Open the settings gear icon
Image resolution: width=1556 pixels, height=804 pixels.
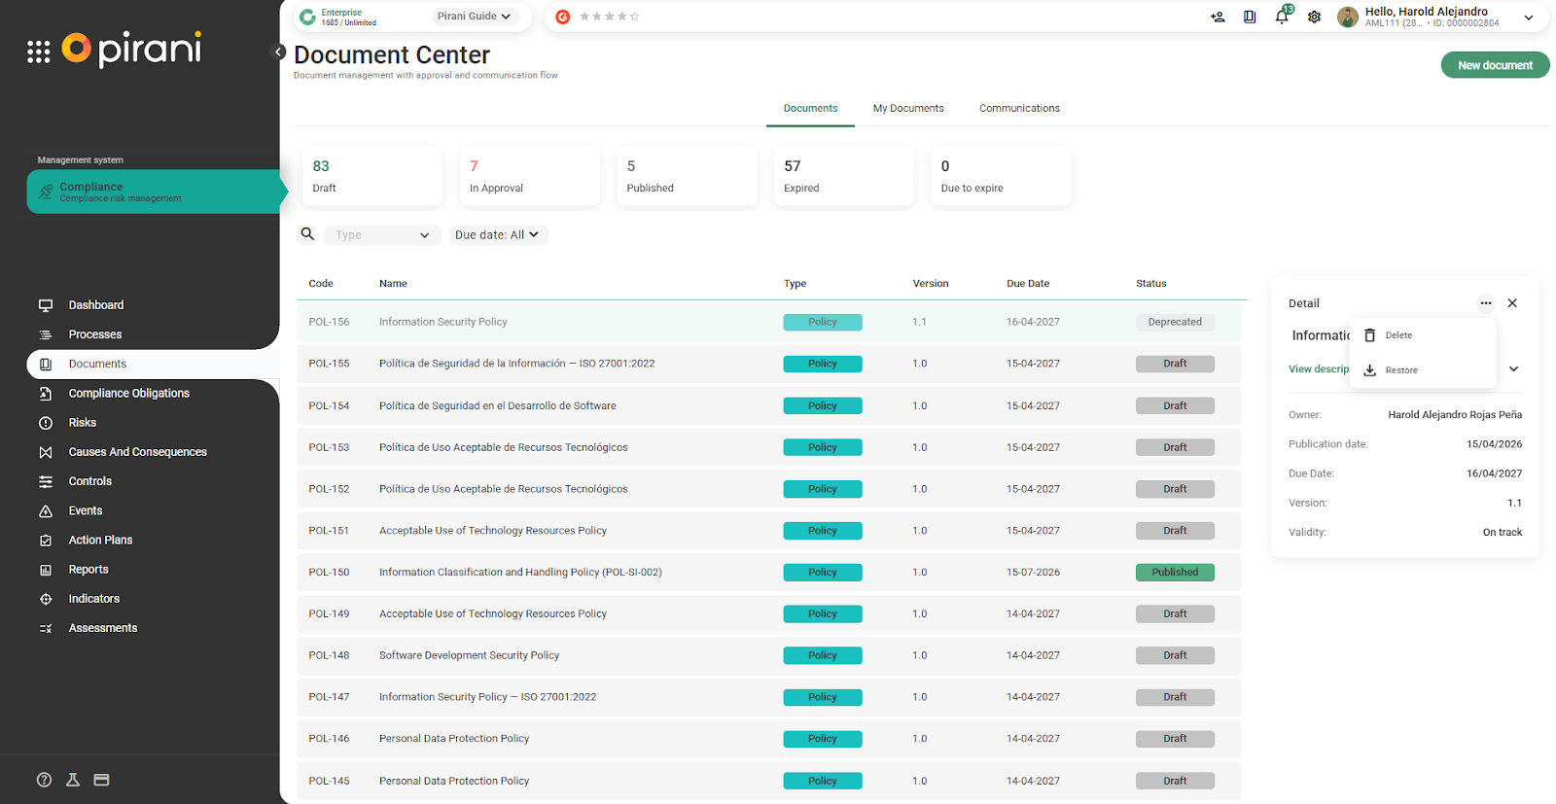click(x=1314, y=17)
